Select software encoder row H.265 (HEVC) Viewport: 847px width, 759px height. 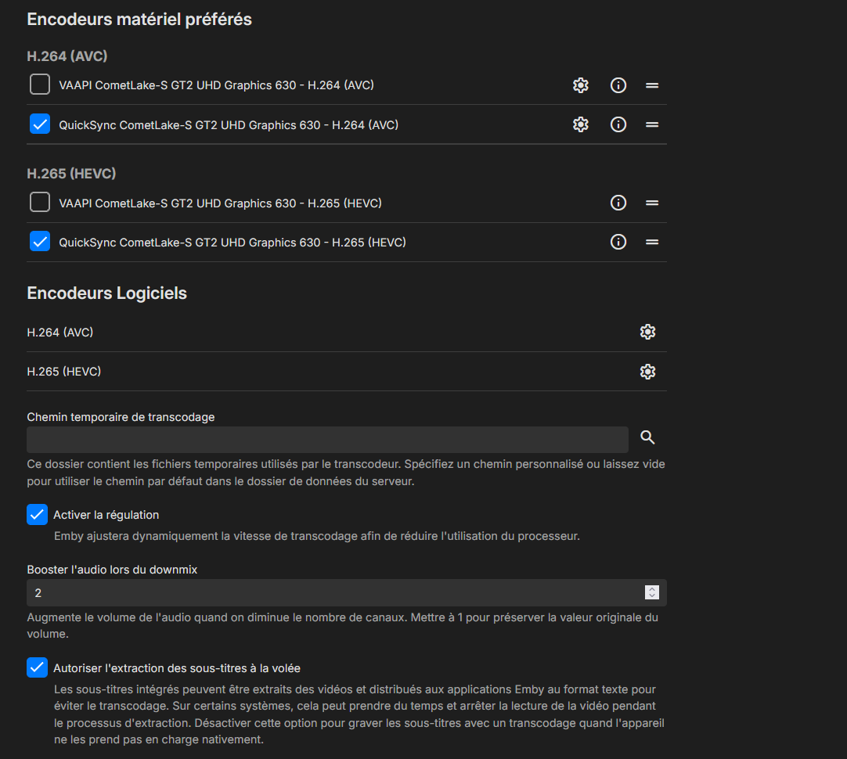(x=347, y=372)
